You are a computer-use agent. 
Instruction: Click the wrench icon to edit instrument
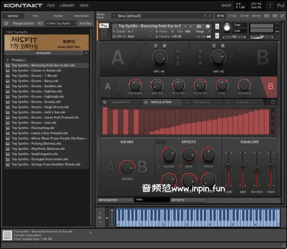pyautogui.click(x=104, y=26)
